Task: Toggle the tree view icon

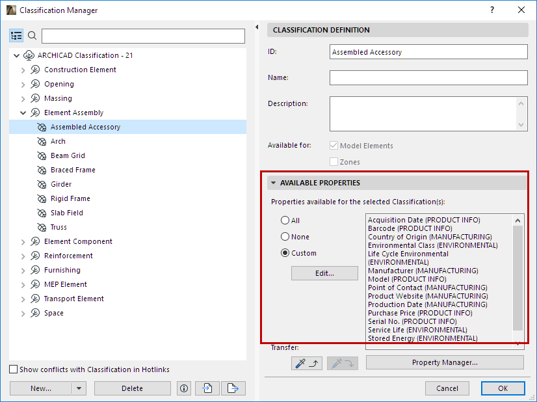Action: [16, 36]
